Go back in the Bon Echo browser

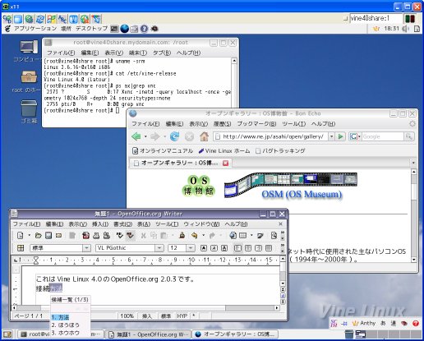click(136, 136)
